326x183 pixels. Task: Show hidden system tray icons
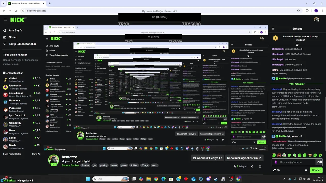[x=284, y=179]
